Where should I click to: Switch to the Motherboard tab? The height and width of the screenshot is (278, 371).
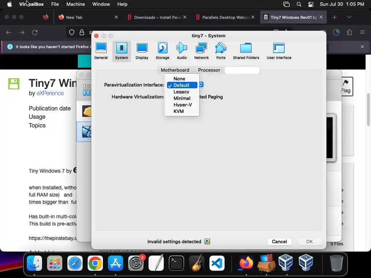click(175, 70)
